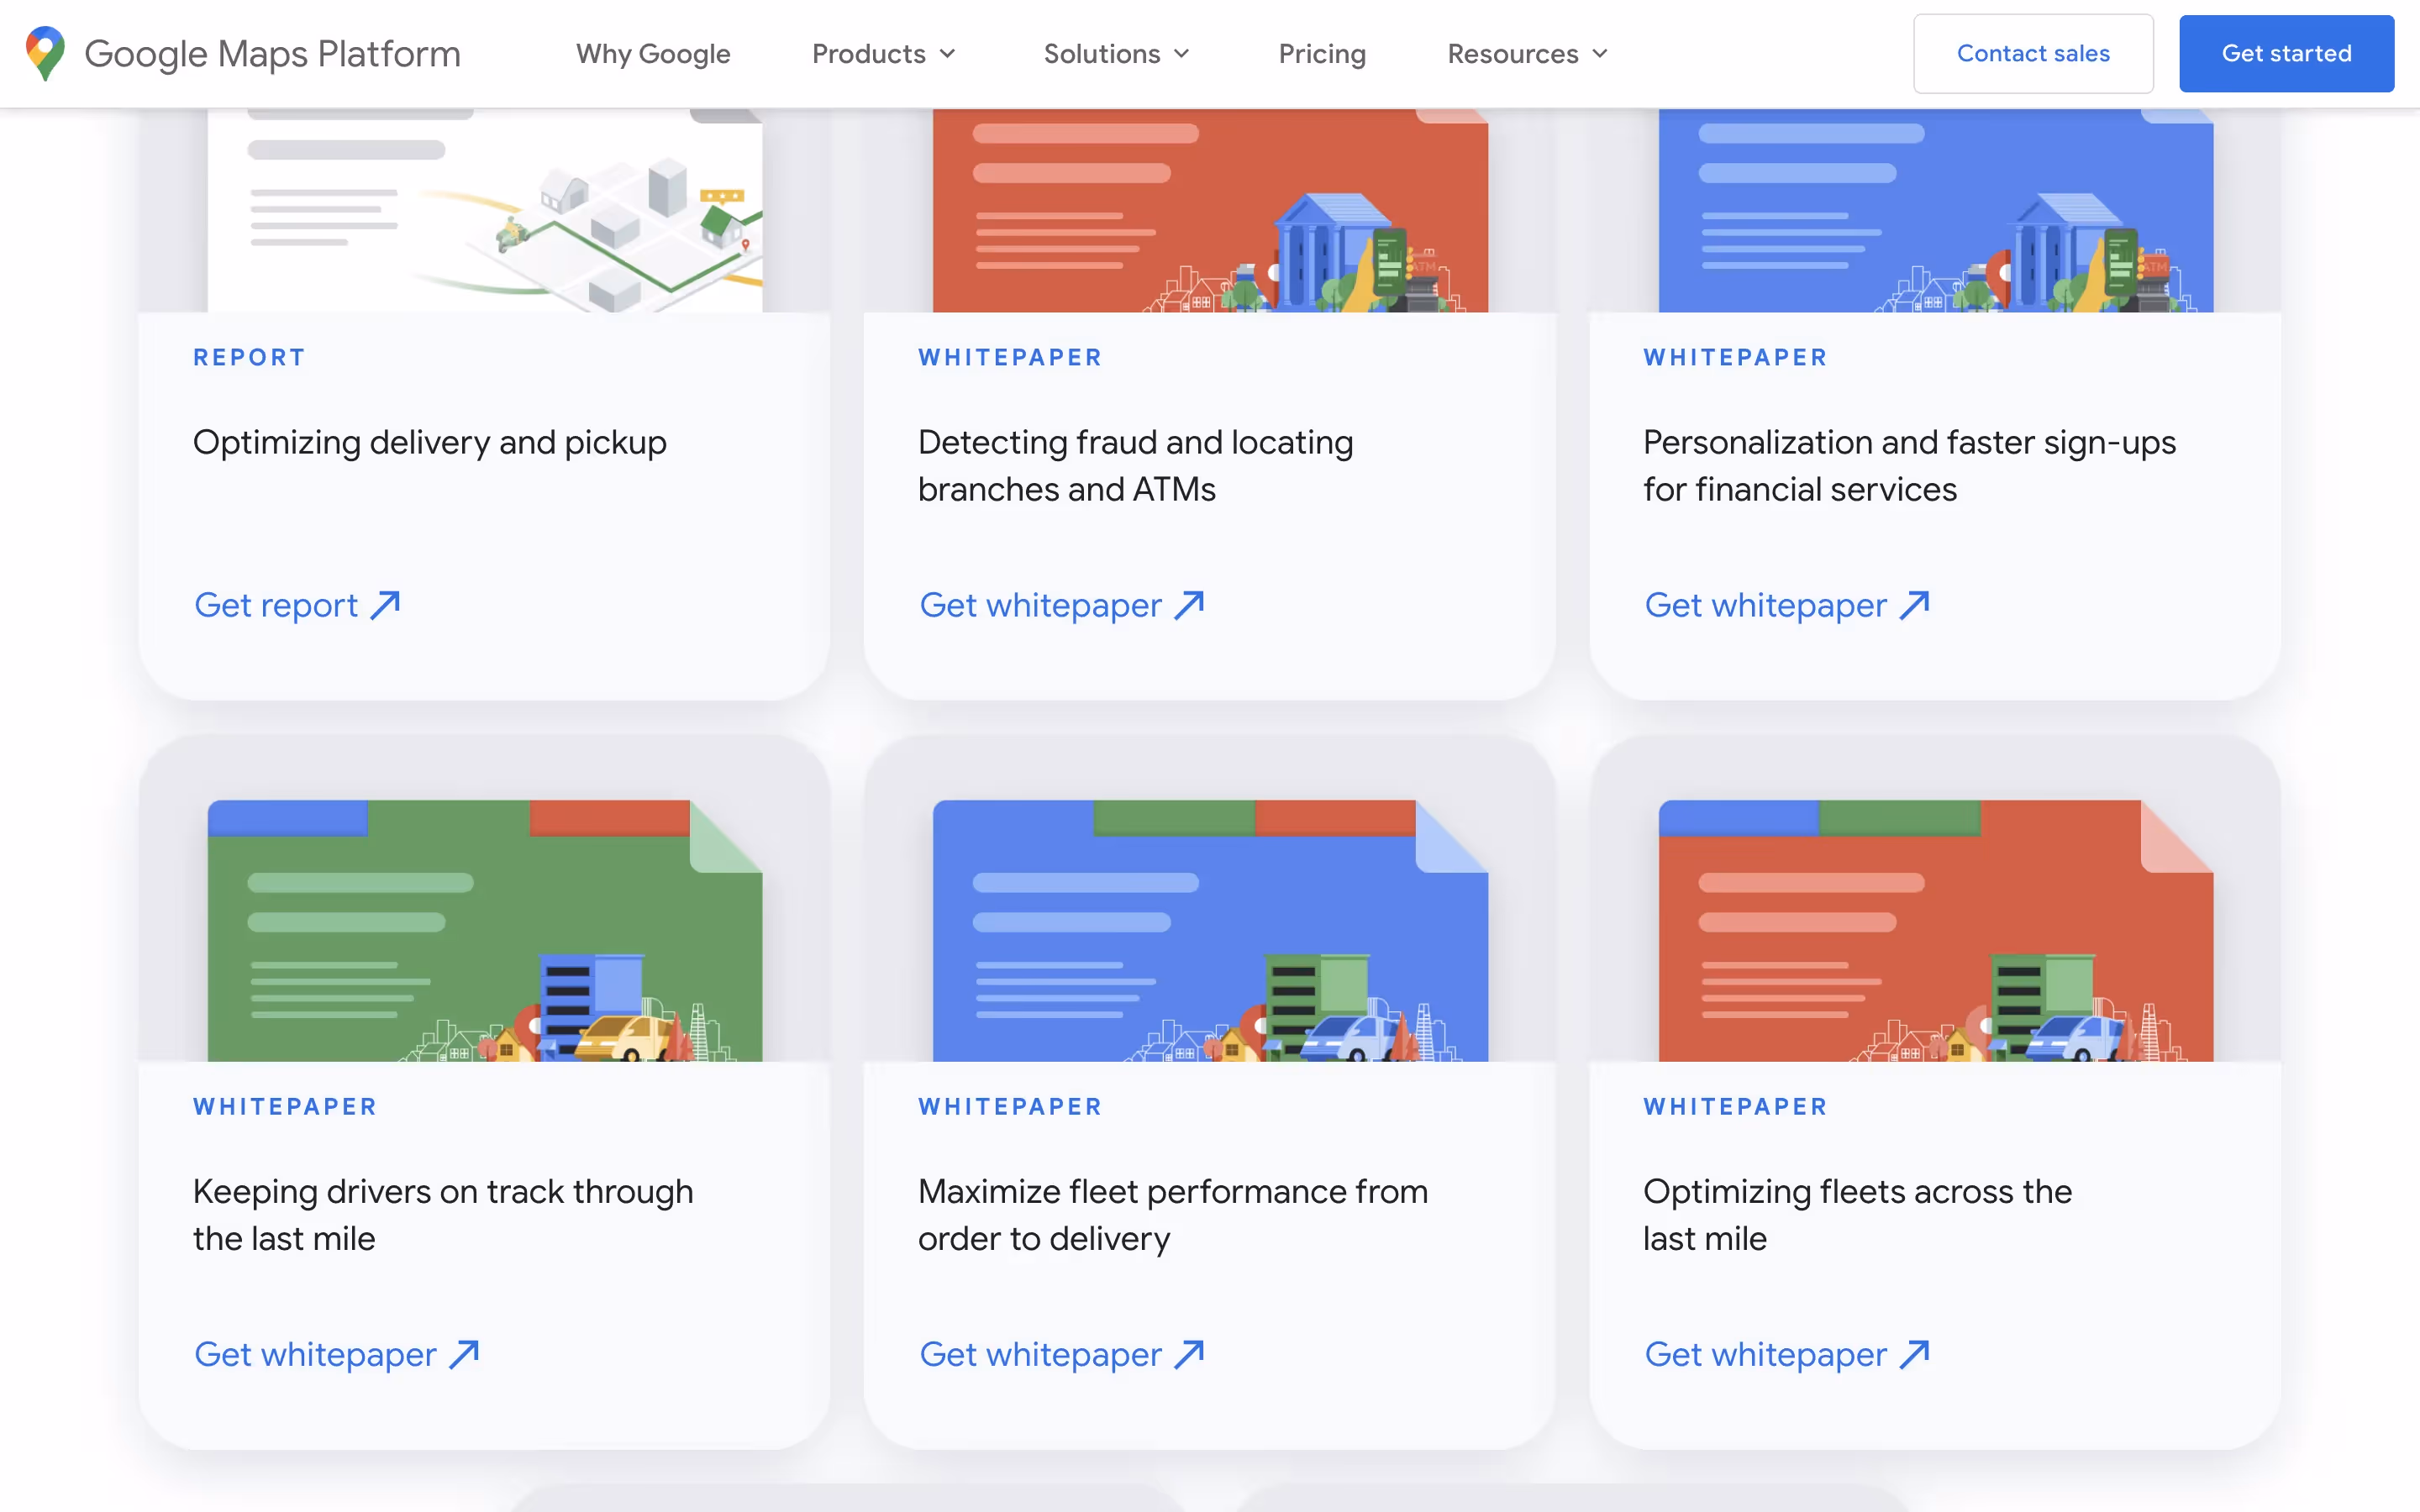The height and width of the screenshot is (1512, 2420).
Task: Open the red Optimizing fleets thumbnail image
Action: pos(1935,930)
